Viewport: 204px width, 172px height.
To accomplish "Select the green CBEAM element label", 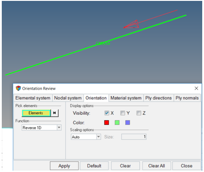I will point(103,43).
